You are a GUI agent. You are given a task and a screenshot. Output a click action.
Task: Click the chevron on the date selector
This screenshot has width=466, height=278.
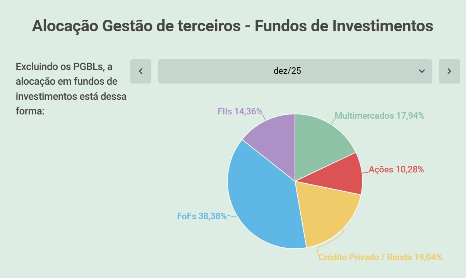(x=422, y=71)
